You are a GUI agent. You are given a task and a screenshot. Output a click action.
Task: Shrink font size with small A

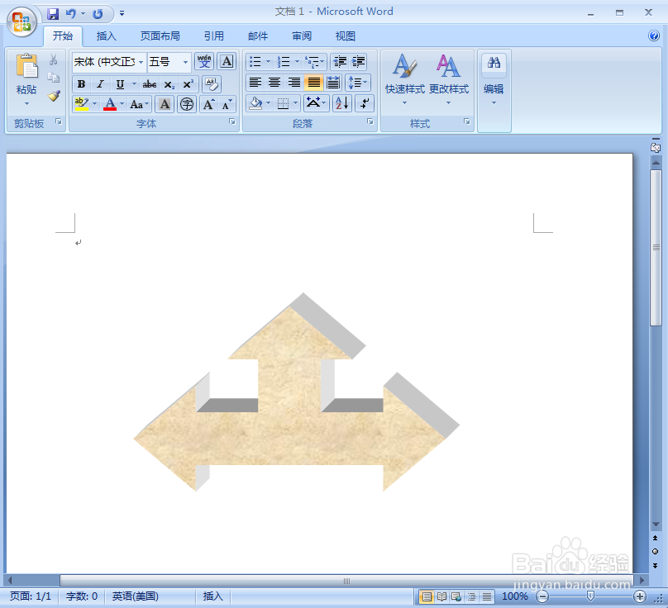(227, 104)
